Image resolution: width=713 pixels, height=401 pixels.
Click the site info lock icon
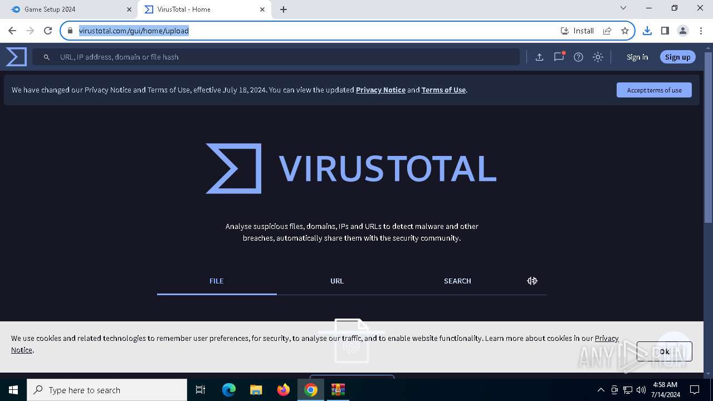(x=70, y=31)
